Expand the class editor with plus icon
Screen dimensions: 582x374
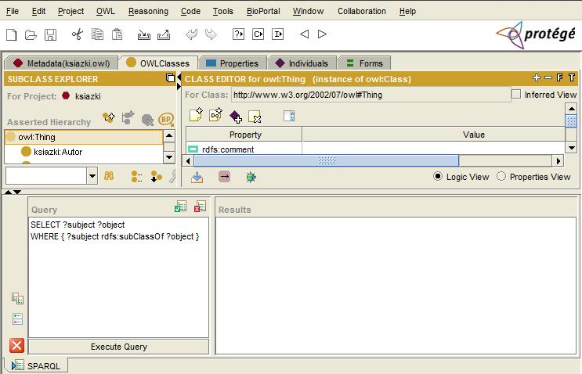[x=537, y=77]
